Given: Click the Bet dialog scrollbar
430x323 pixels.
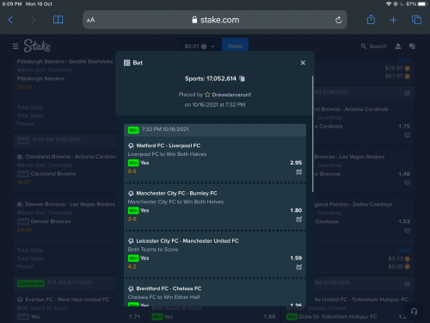Looking at the screenshot, I should 312,134.
